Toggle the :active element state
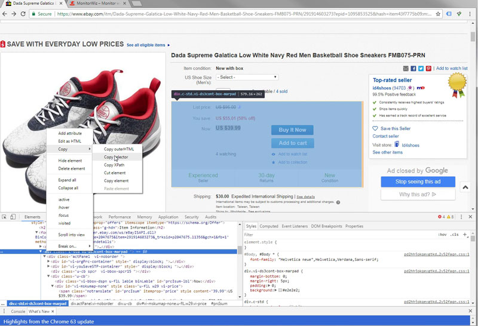Screen dimensions: 478x326 tap(70, 199)
